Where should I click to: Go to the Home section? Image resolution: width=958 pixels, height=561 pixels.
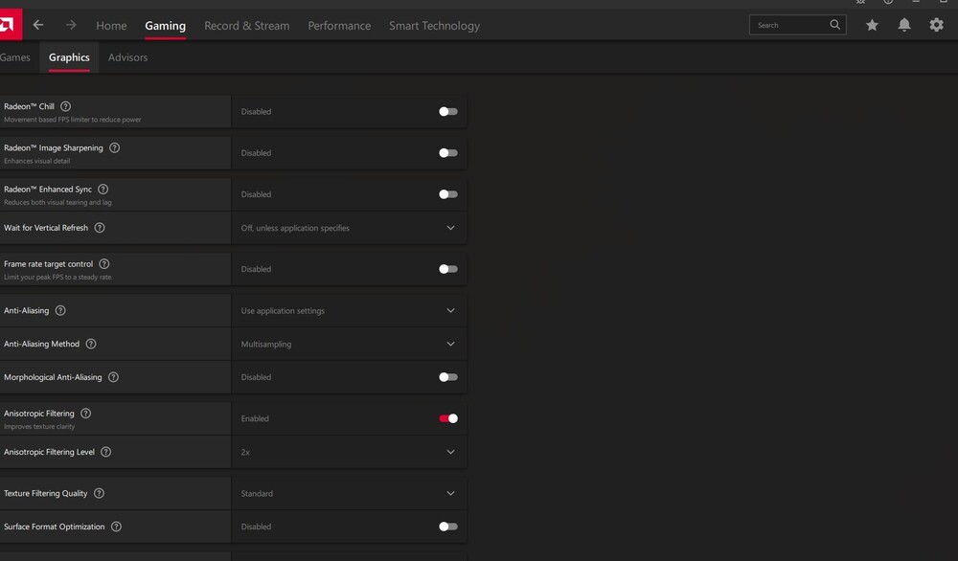pos(111,26)
